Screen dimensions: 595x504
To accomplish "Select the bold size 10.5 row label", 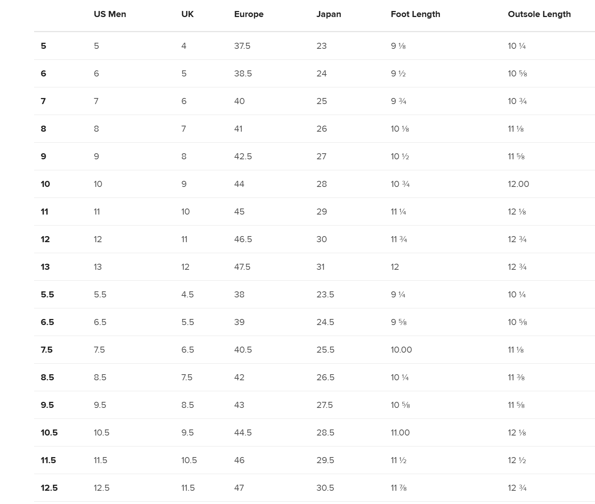I will click(x=49, y=433).
